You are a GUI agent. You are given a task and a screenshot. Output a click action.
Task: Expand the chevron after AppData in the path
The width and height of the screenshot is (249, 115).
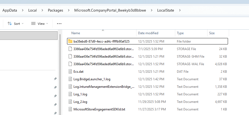(x=23, y=11)
